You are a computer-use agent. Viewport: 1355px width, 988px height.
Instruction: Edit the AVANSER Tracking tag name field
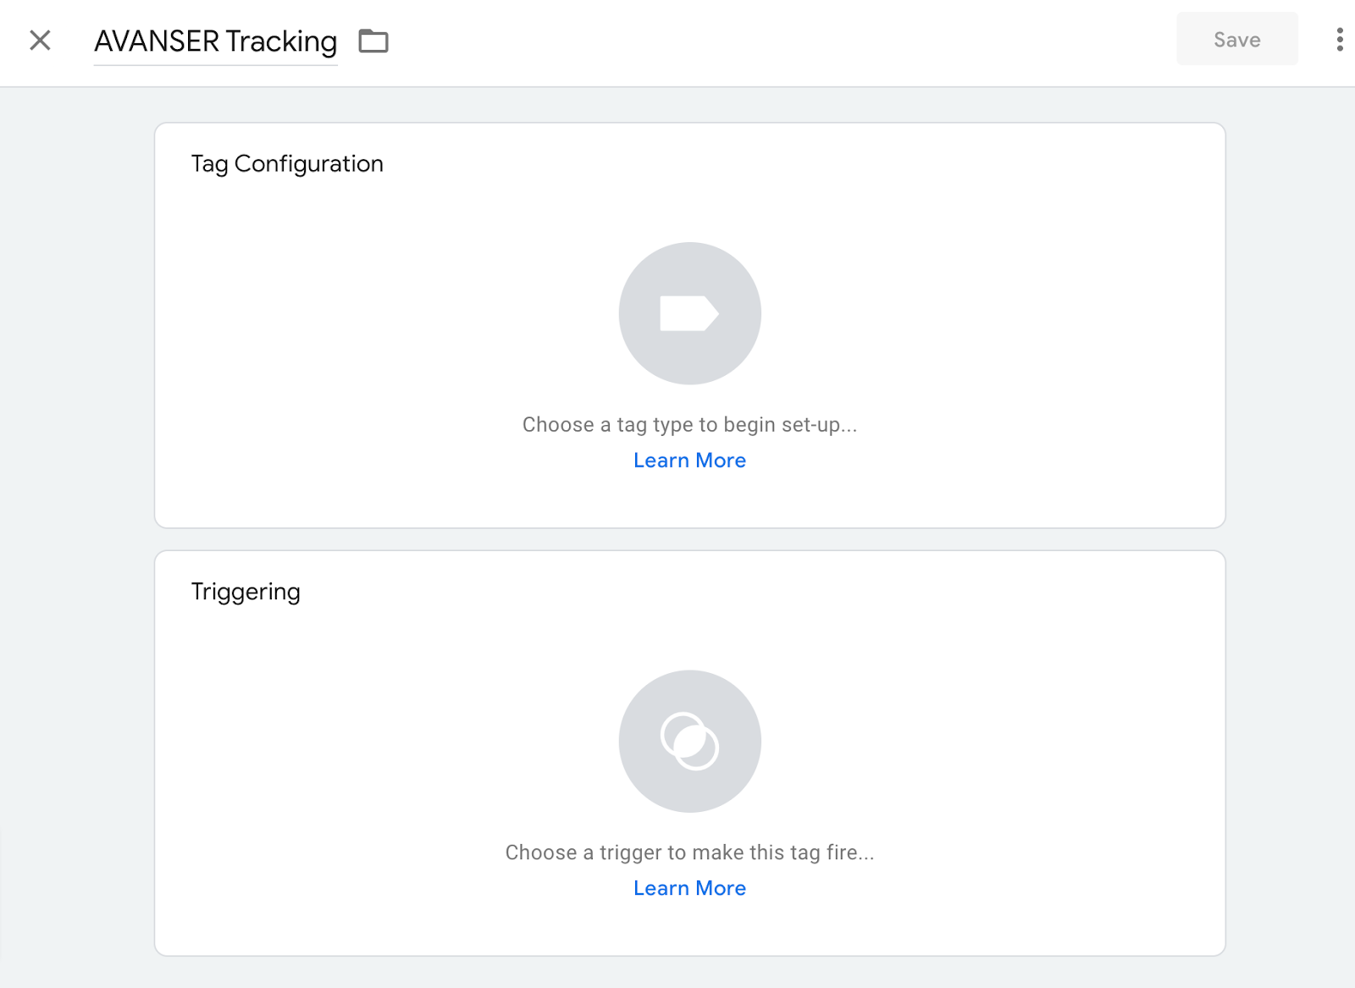tap(215, 41)
